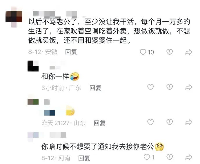
Task: Share the Shandong reply
Action: (189, 122)
